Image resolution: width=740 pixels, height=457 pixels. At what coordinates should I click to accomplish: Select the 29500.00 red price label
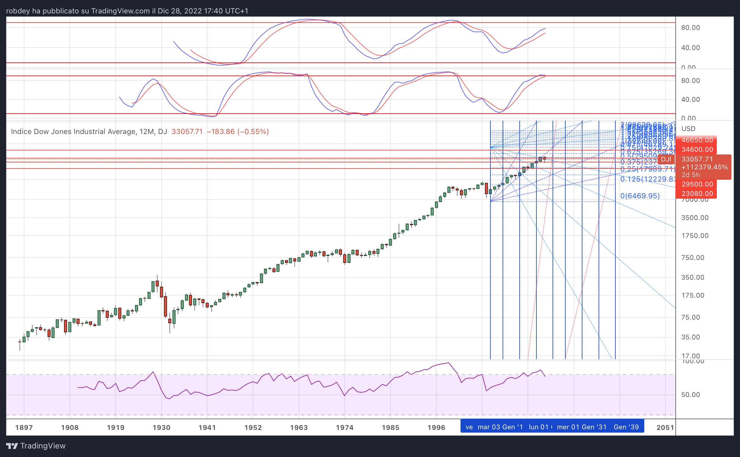(696, 184)
